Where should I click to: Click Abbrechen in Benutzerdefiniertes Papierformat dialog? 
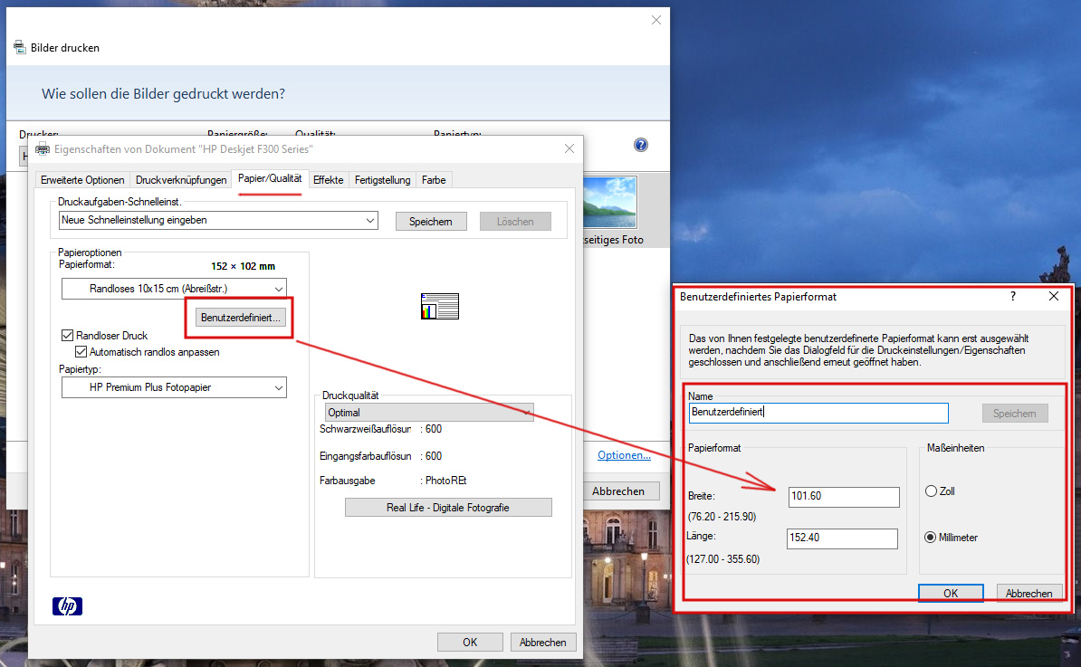point(1028,594)
